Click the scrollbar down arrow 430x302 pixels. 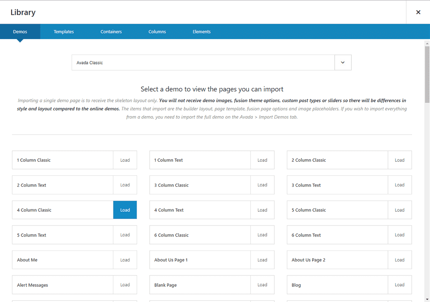pos(427,299)
